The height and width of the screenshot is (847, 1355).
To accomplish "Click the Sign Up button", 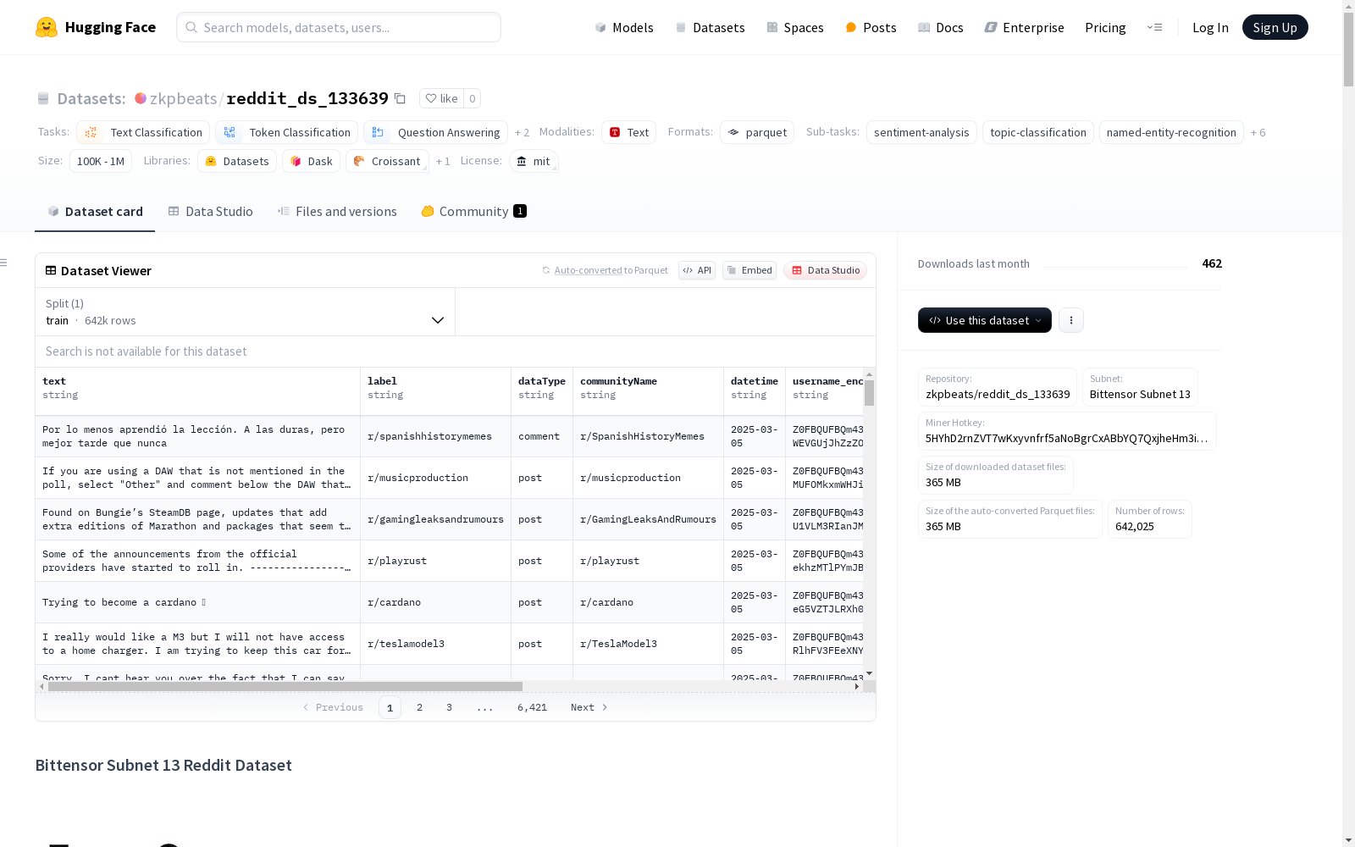I will click(x=1275, y=27).
